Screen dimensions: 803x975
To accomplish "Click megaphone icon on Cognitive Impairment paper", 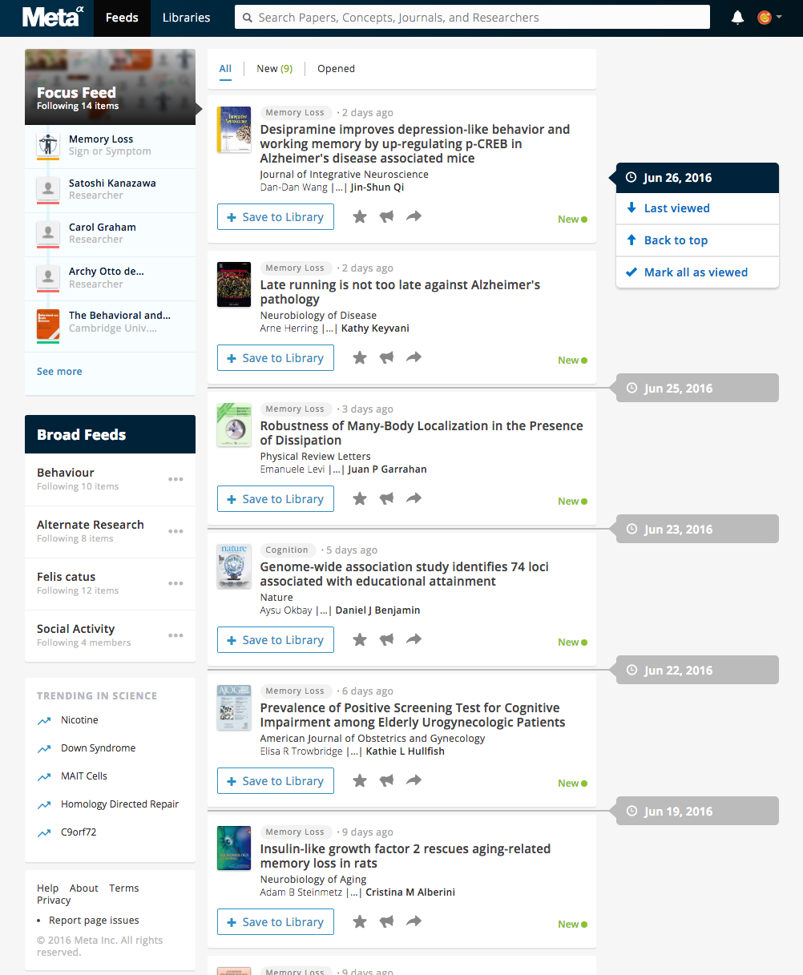I will click(386, 780).
